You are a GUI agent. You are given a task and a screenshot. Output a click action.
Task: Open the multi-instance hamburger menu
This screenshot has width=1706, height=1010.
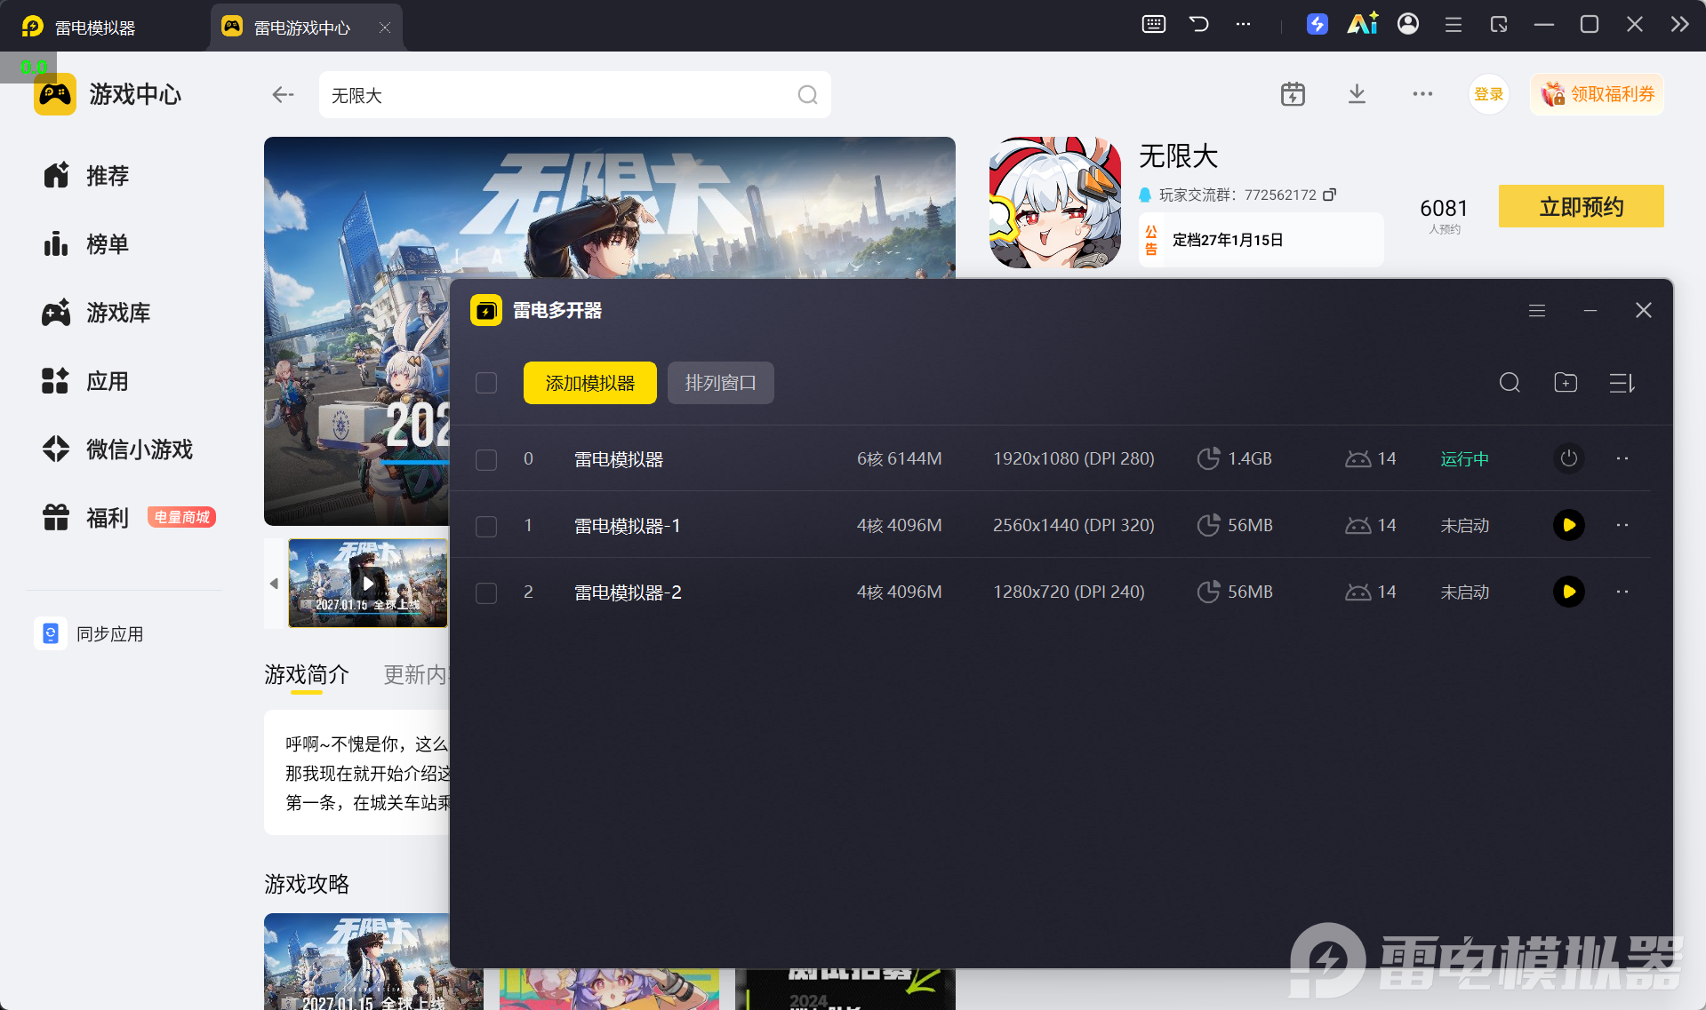1537,310
